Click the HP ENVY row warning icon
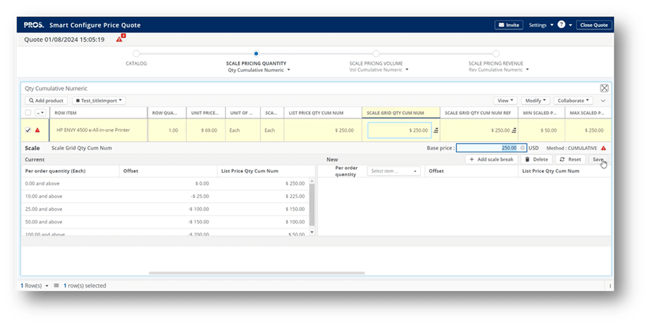648x325 pixels. pyautogui.click(x=37, y=130)
